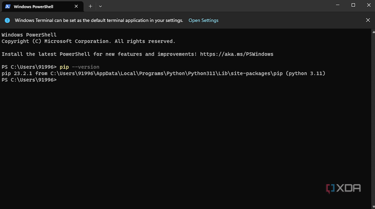Click the 'Windows PowerShell' header line in terminal

click(x=29, y=35)
